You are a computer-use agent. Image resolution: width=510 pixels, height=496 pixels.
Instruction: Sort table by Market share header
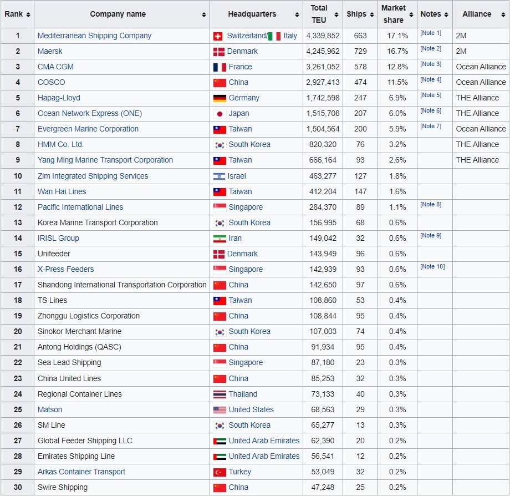pyautogui.click(x=412, y=14)
